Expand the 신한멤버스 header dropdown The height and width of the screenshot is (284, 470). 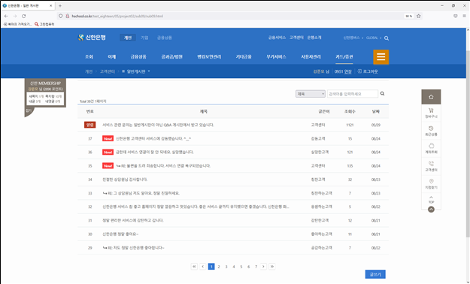(x=353, y=38)
